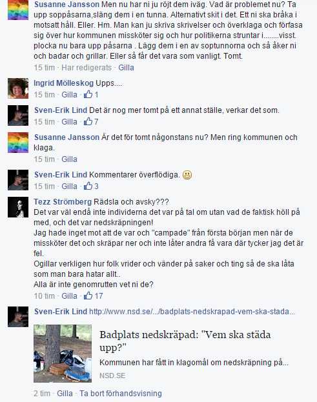
Task: Click the '2 tim' timestamp
Action: tap(42, 393)
